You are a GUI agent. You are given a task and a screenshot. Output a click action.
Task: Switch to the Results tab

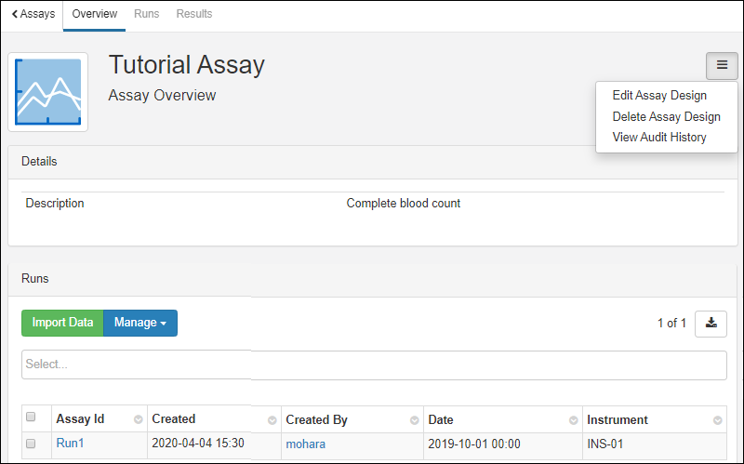click(193, 14)
